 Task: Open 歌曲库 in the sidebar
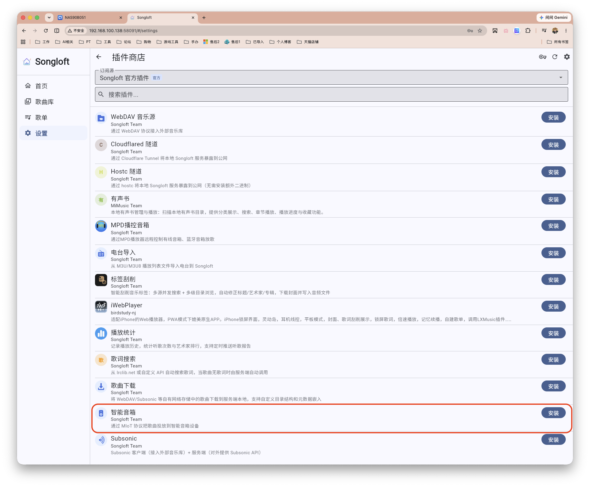[x=53, y=102]
